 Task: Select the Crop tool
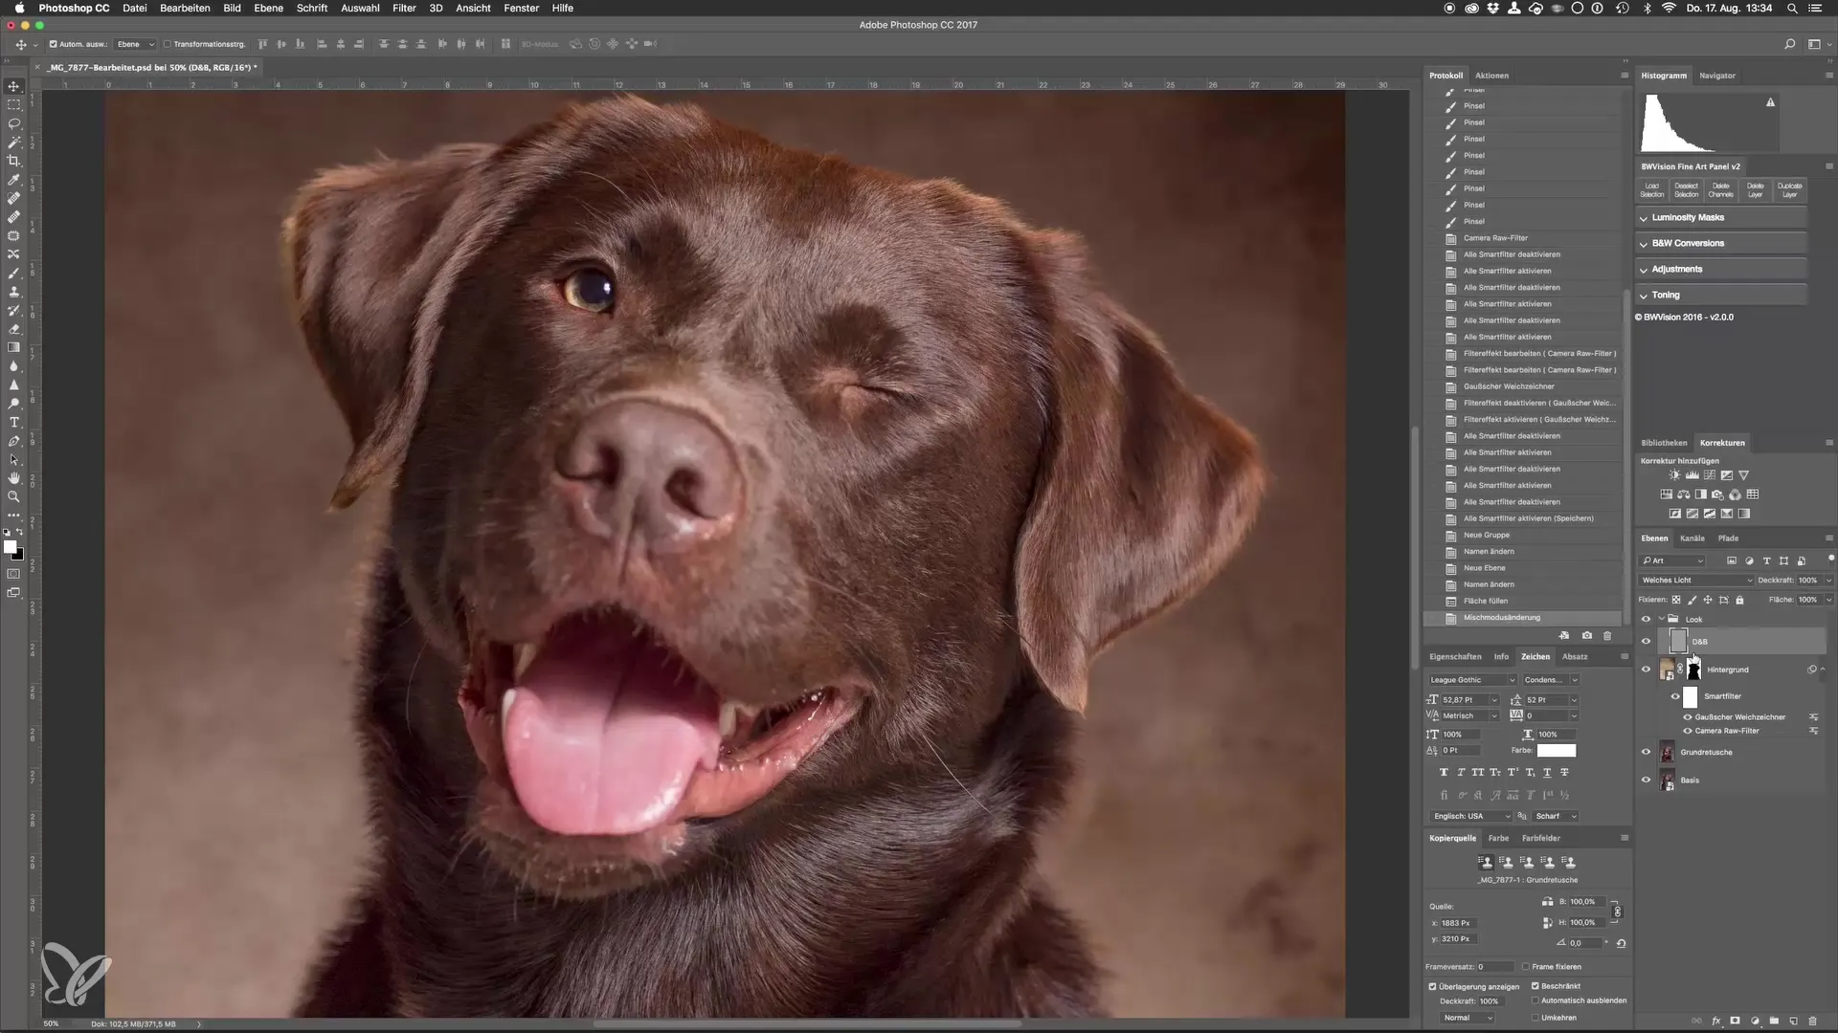(x=13, y=161)
